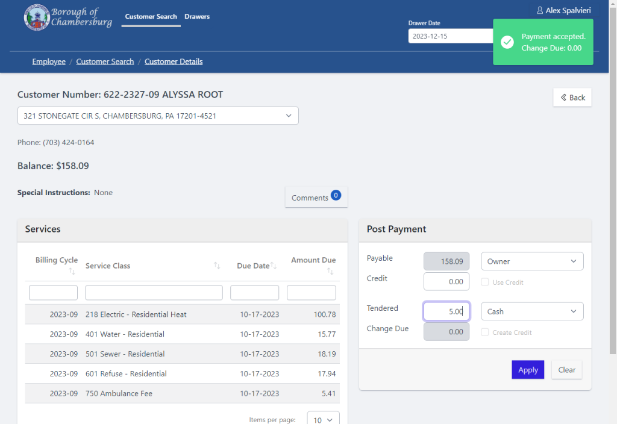Screen dimensions: 617x424
Task: Change items per page selection
Action: coord(323,419)
